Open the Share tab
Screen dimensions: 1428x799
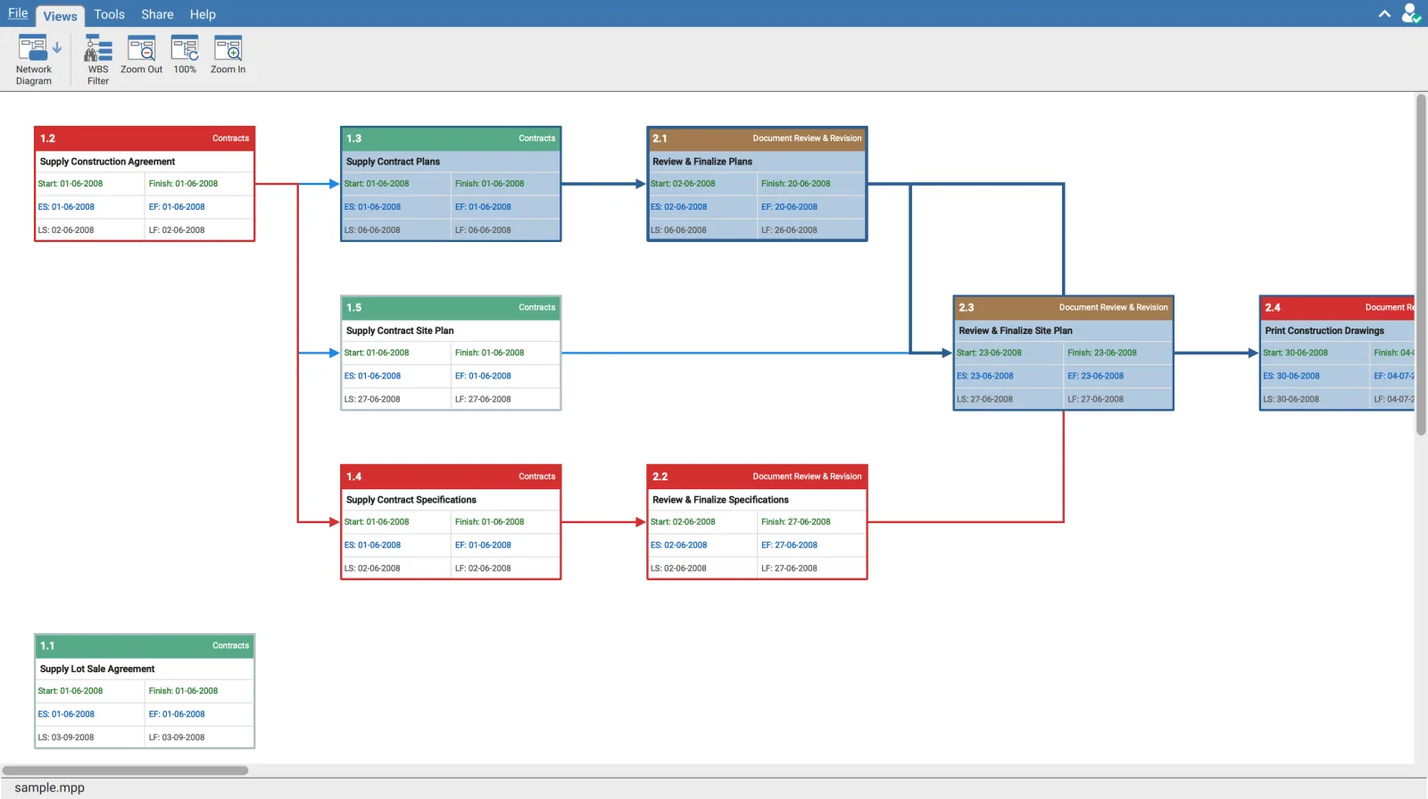(x=157, y=14)
